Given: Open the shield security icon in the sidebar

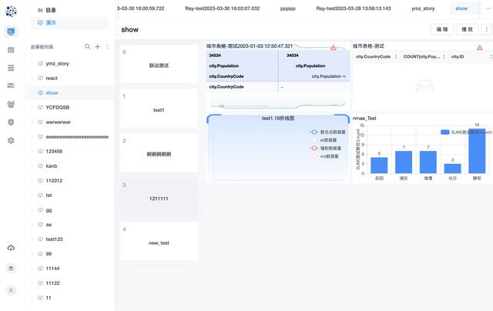Looking at the screenshot, I should (x=11, y=122).
